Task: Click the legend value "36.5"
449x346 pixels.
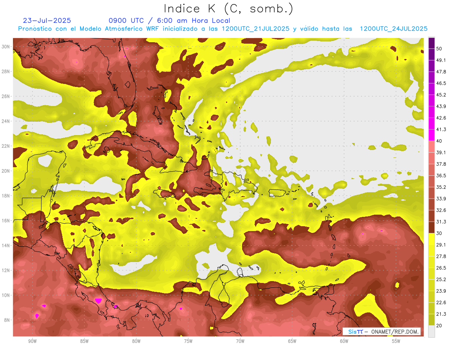Action: pos(441,176)
